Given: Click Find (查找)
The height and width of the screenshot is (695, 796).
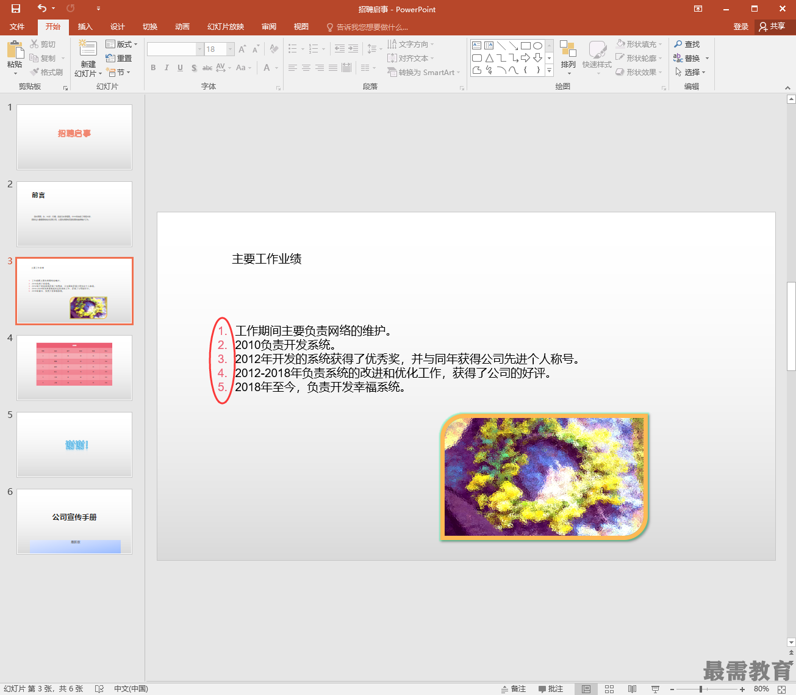Looking at the screenshot, I should [x=687, y=44].
